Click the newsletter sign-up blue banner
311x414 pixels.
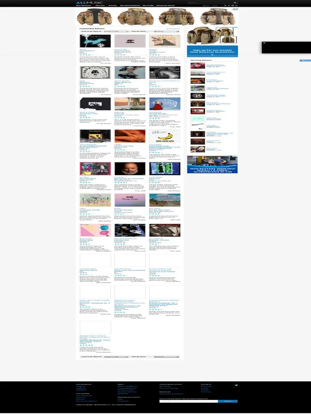coord(212,51)
